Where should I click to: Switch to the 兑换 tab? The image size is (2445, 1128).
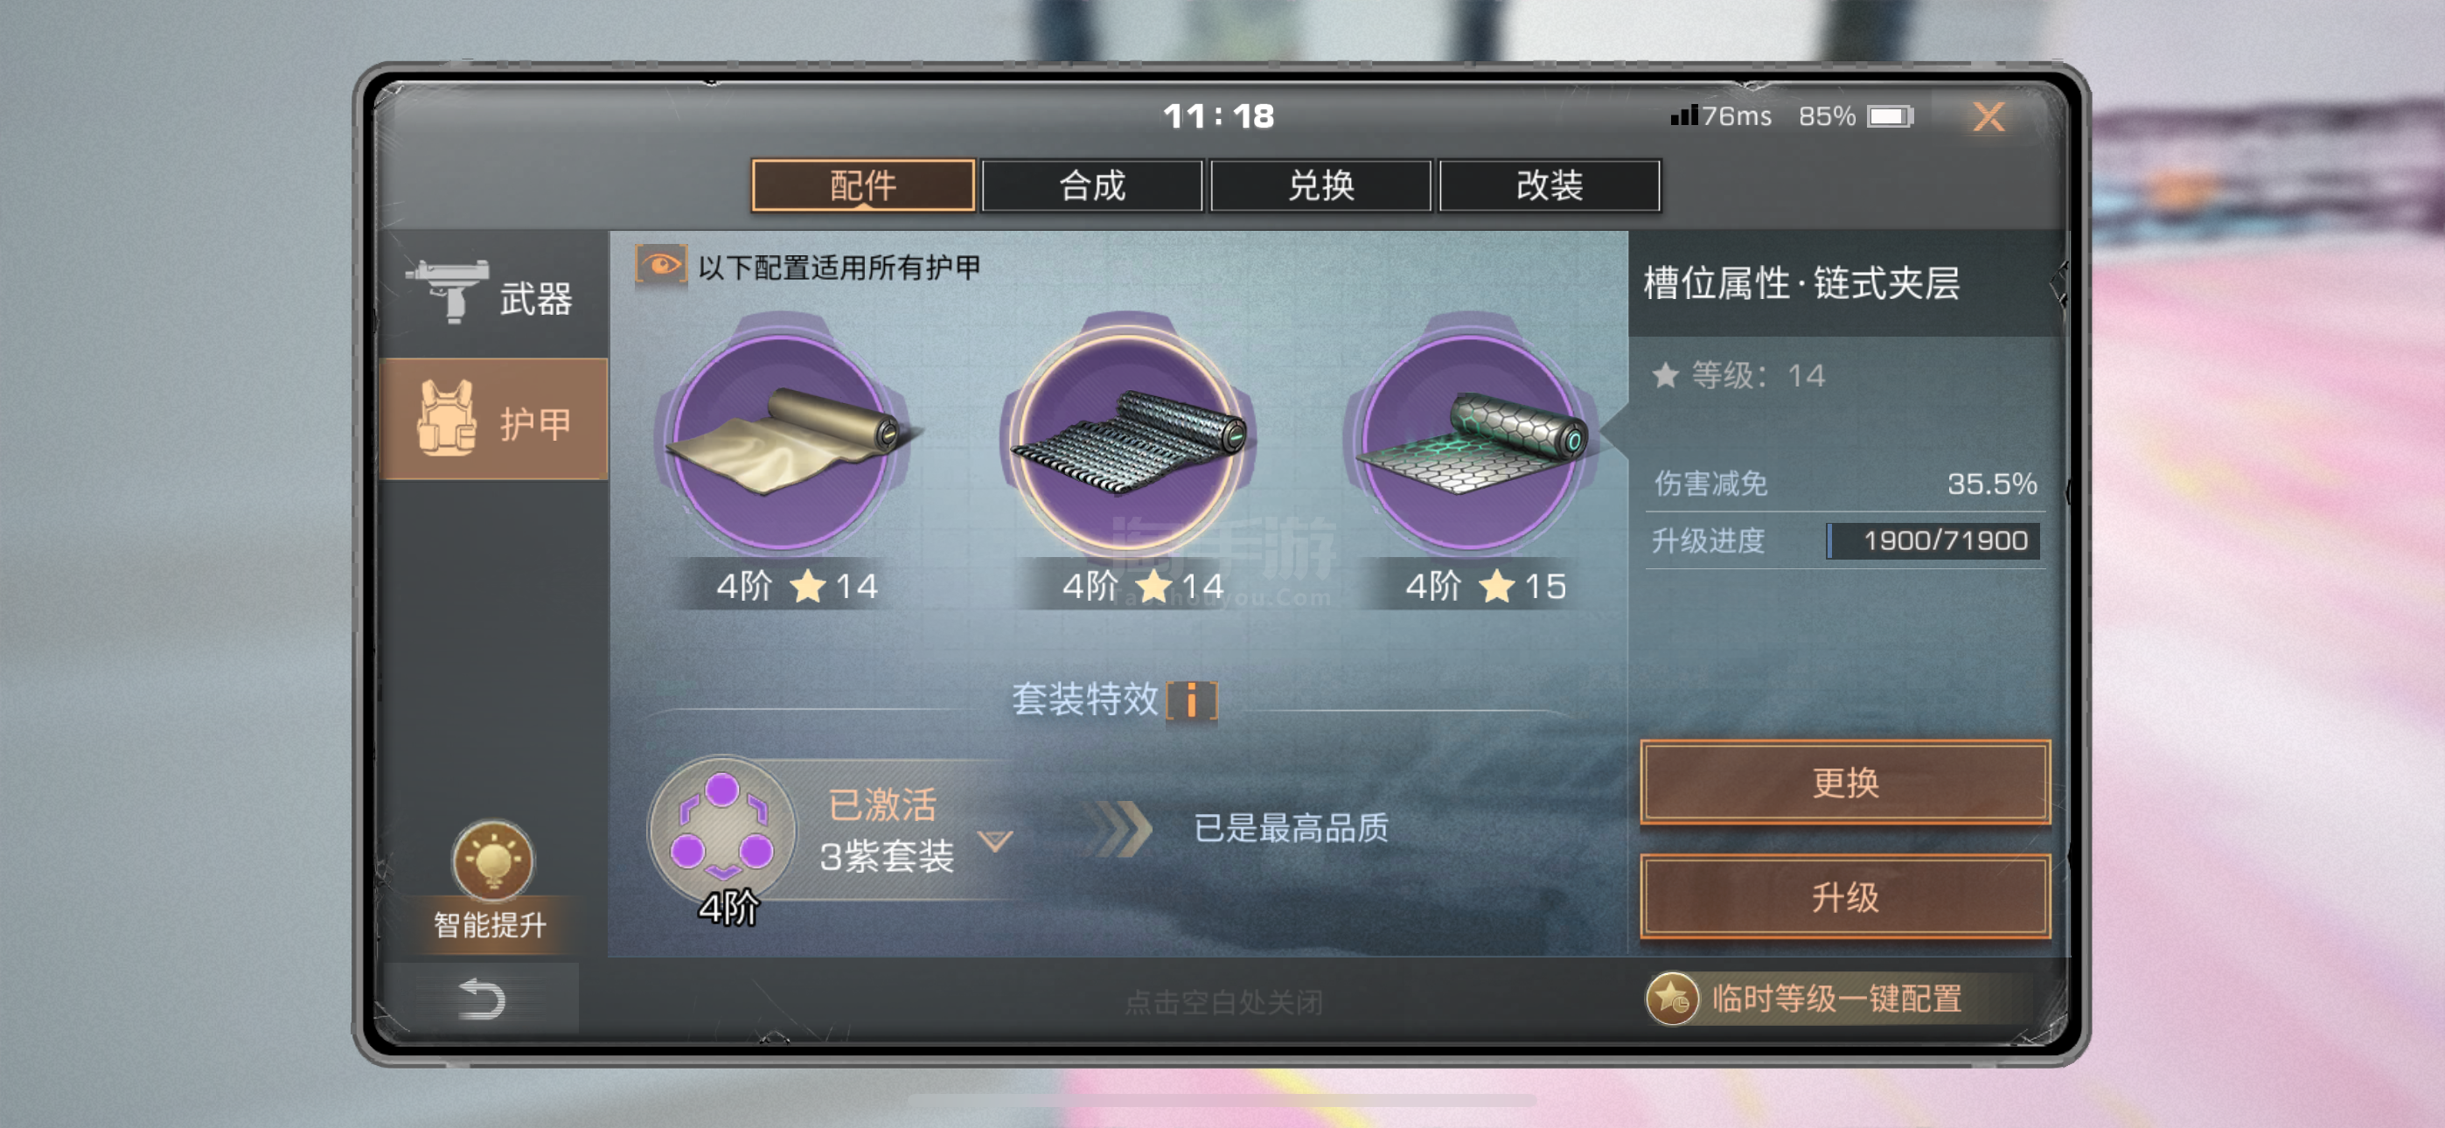point(1320,185)
